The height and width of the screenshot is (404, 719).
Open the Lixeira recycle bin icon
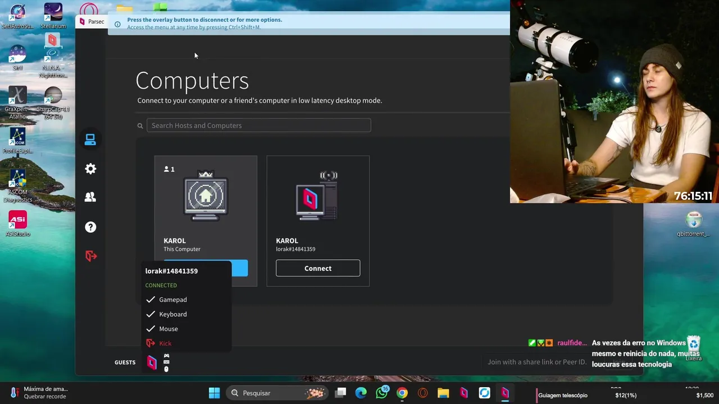click(694, 348)
